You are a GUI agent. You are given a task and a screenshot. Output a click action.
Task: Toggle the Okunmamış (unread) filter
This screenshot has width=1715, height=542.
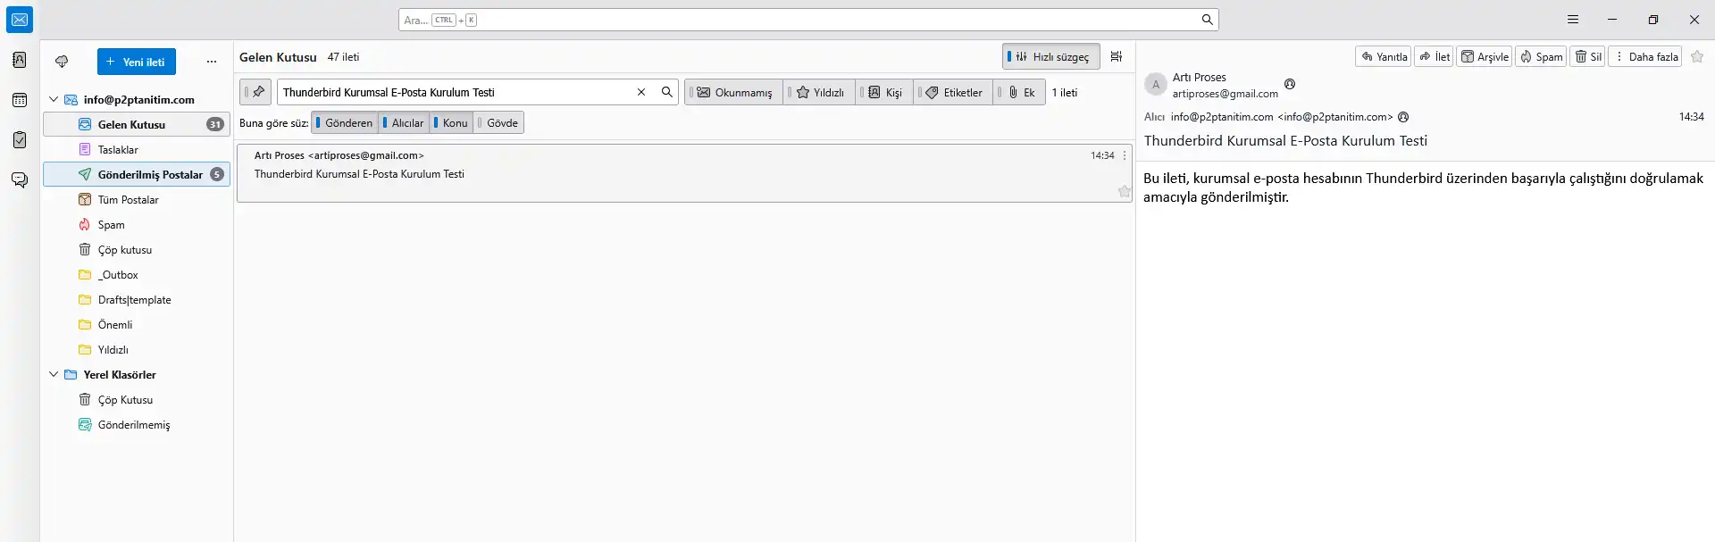tap(734, 92)
